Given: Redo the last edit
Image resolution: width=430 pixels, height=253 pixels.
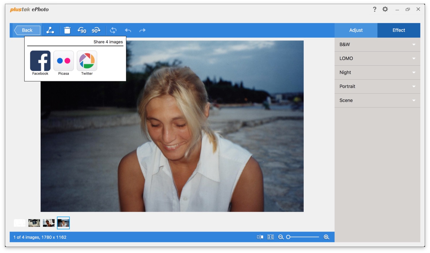Looking at the screenshot, I should (142, 30).
